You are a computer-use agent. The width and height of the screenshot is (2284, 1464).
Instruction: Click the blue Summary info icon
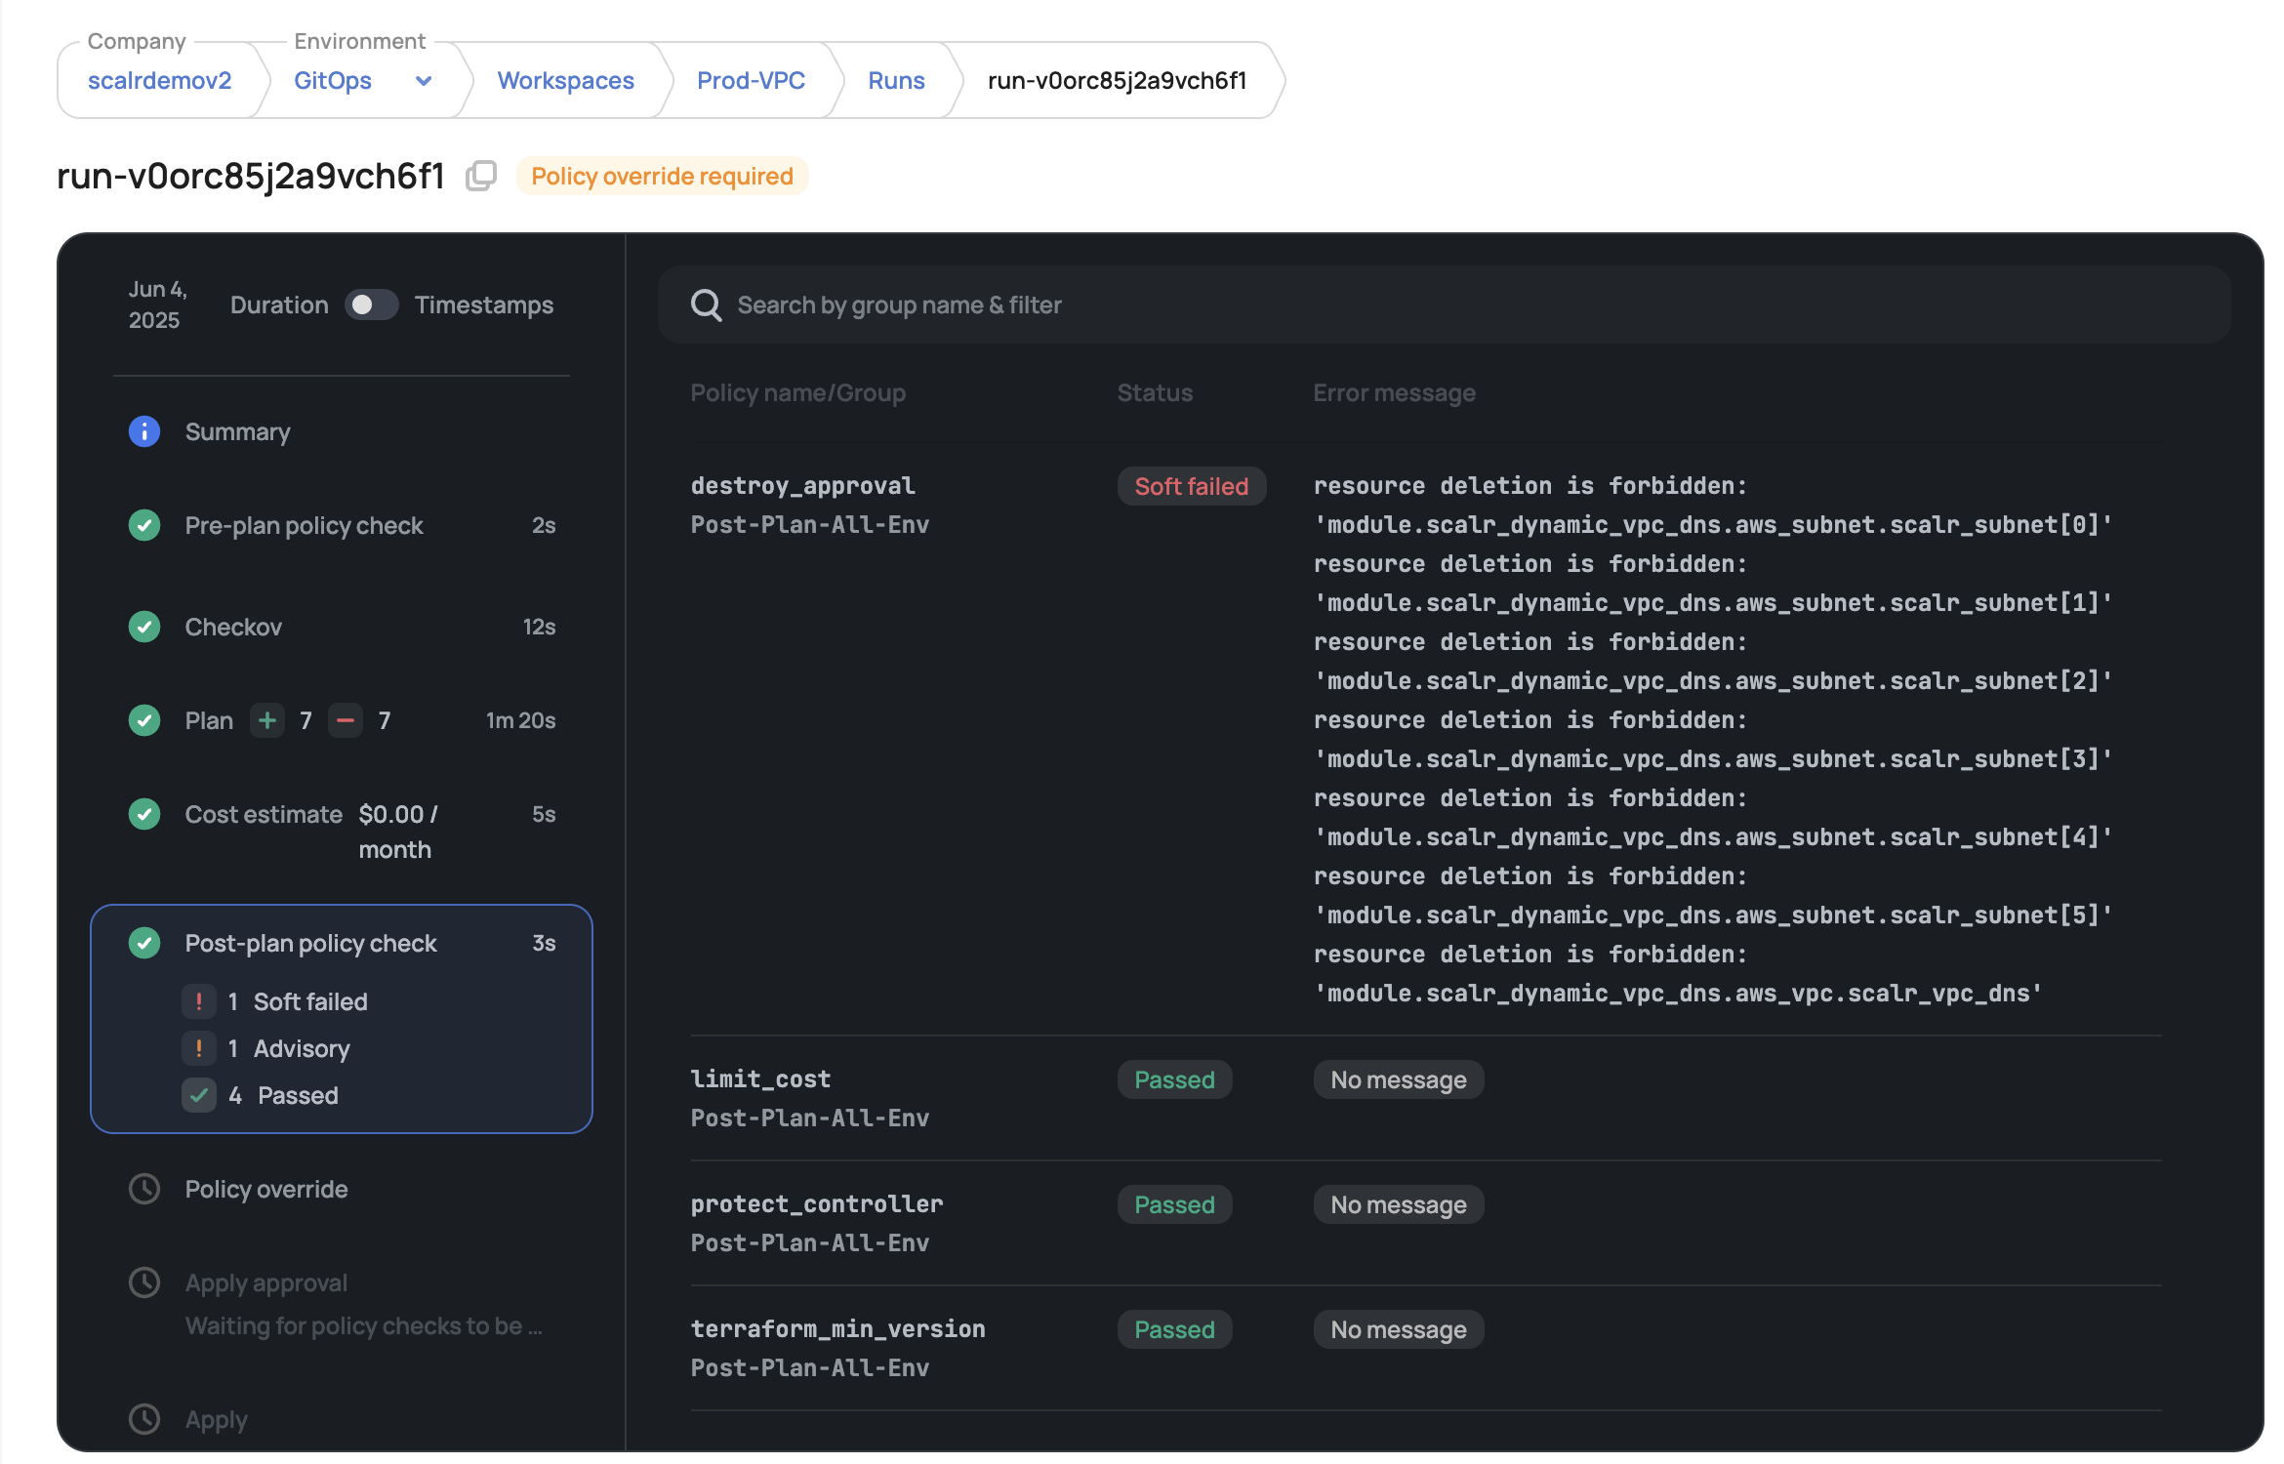(144, 431)
